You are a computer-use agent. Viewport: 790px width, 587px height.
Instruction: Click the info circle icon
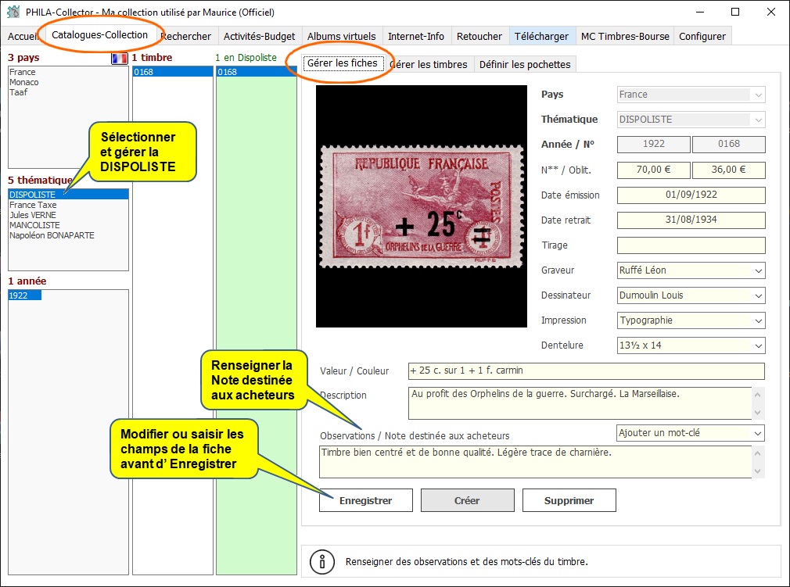(x=322, y=561)
